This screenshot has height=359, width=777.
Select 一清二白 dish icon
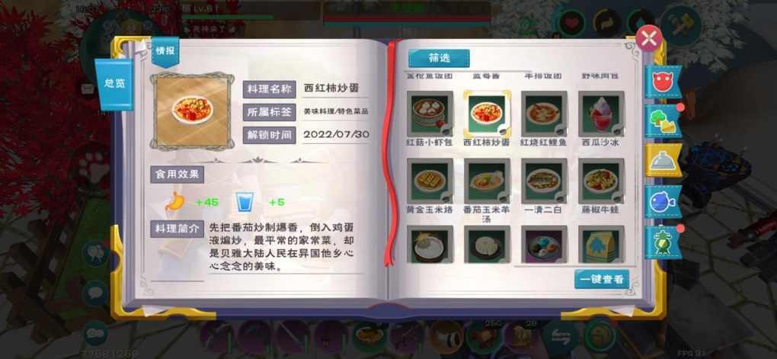coord(544,181)
